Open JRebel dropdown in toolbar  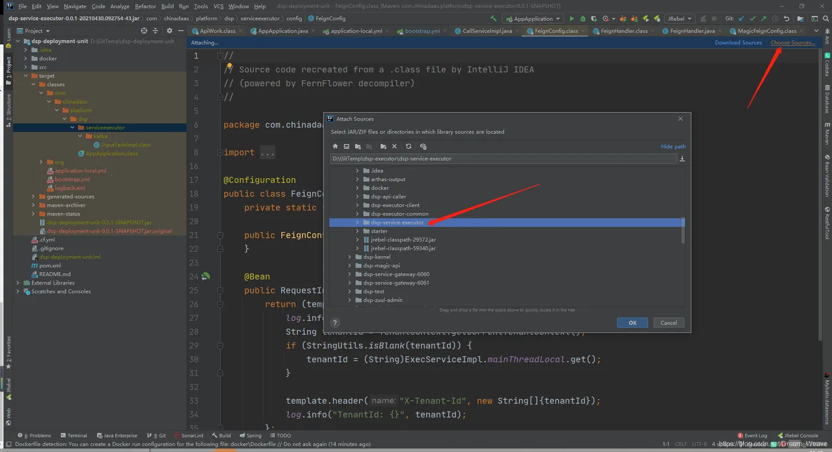(679, 18)
